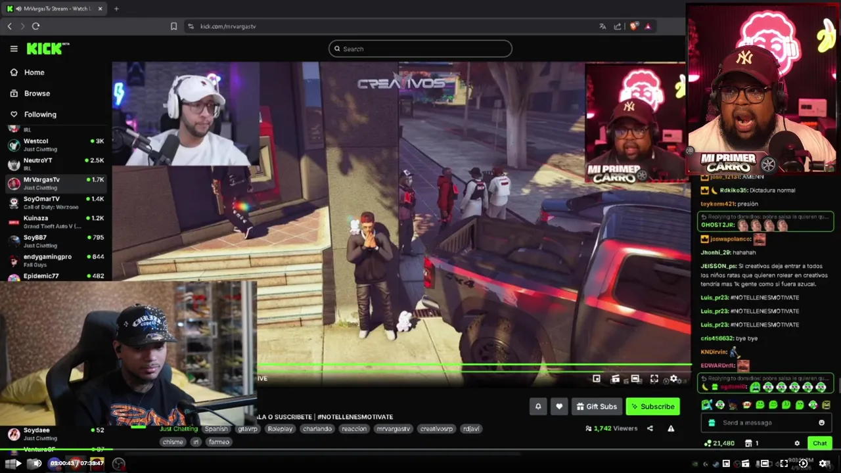This screenshot has height=473, width=841.
Task: Toggle outer player volume speaker icon
Action: coord(37,464)
